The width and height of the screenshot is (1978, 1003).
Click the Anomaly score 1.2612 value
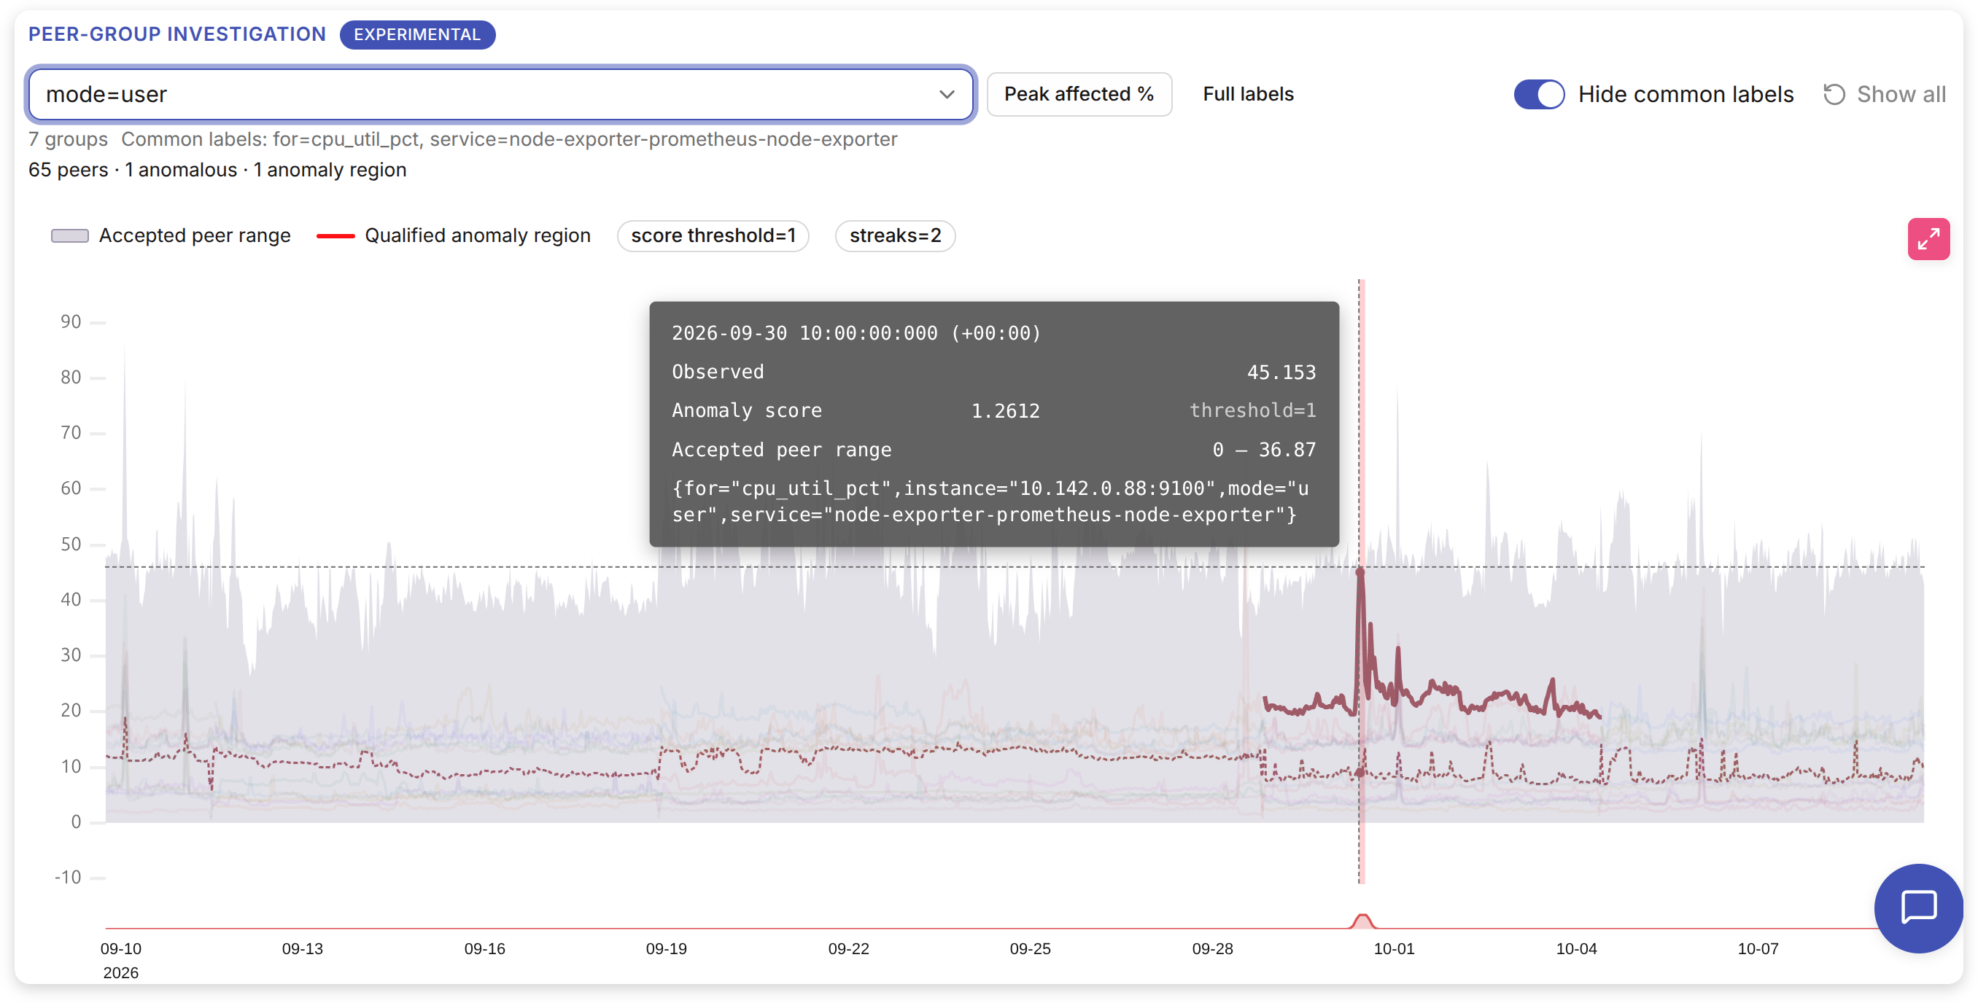click(x=1005, y=411)
